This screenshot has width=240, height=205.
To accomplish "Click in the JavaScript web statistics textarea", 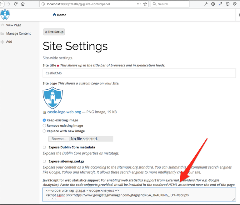I will [x=139, y=194].
